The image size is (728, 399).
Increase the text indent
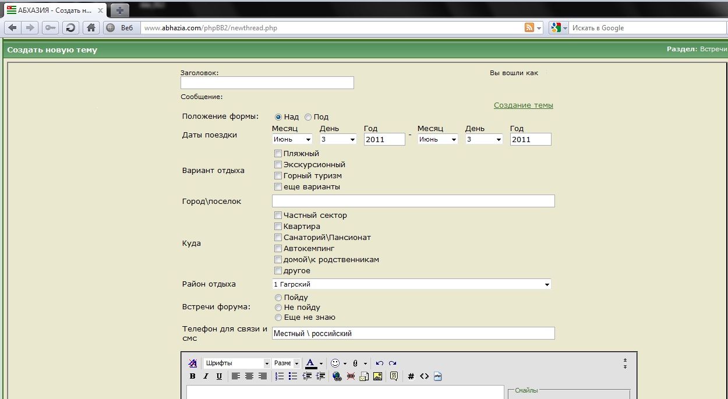pos(320,376)
